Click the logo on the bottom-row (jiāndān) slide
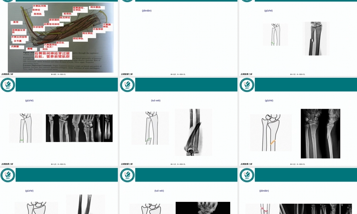The height and width of the screenshot is (214, 357). coord(247,175)
